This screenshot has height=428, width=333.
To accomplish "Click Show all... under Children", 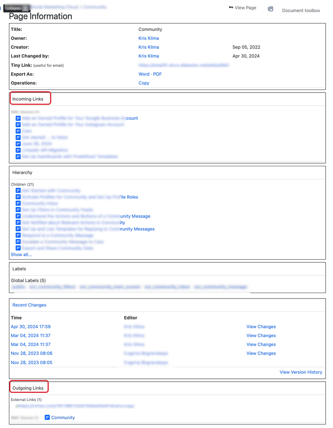I will pyautogui.click(x=21, y=254).
